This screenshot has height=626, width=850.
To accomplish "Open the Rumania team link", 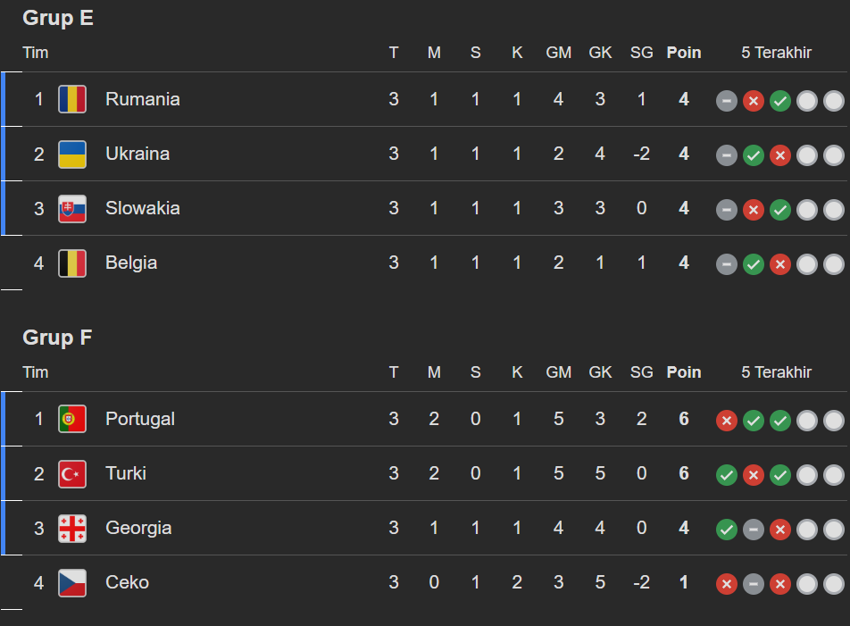I will [143, 99].
